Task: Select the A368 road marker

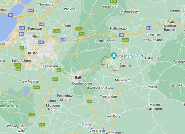Action: [x=36, y=87]
